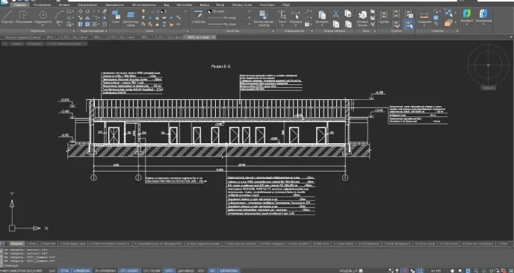This screenshot has width=514, height=273.
Task: Expand the Редактирование panel options
Action: pos(107,31)
